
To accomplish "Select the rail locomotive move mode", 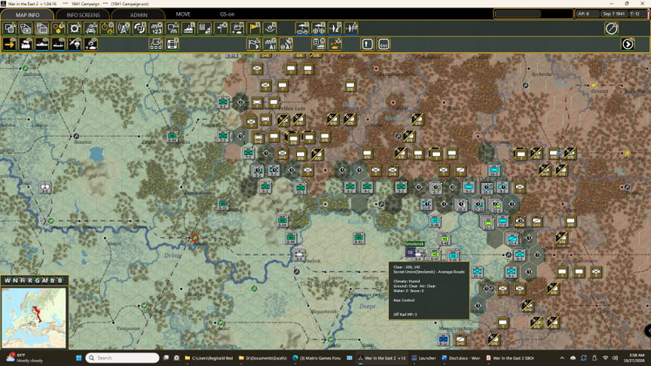I will point(26,44).
